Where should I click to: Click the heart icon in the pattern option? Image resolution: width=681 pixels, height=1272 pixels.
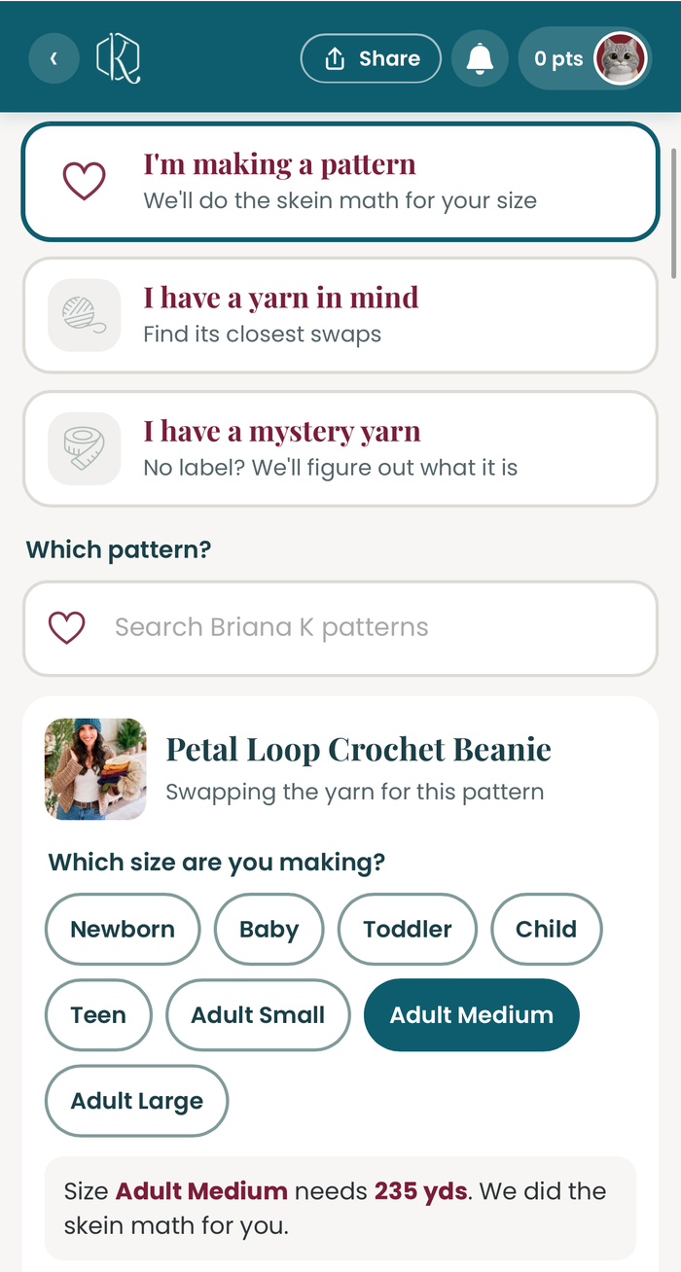84,182
